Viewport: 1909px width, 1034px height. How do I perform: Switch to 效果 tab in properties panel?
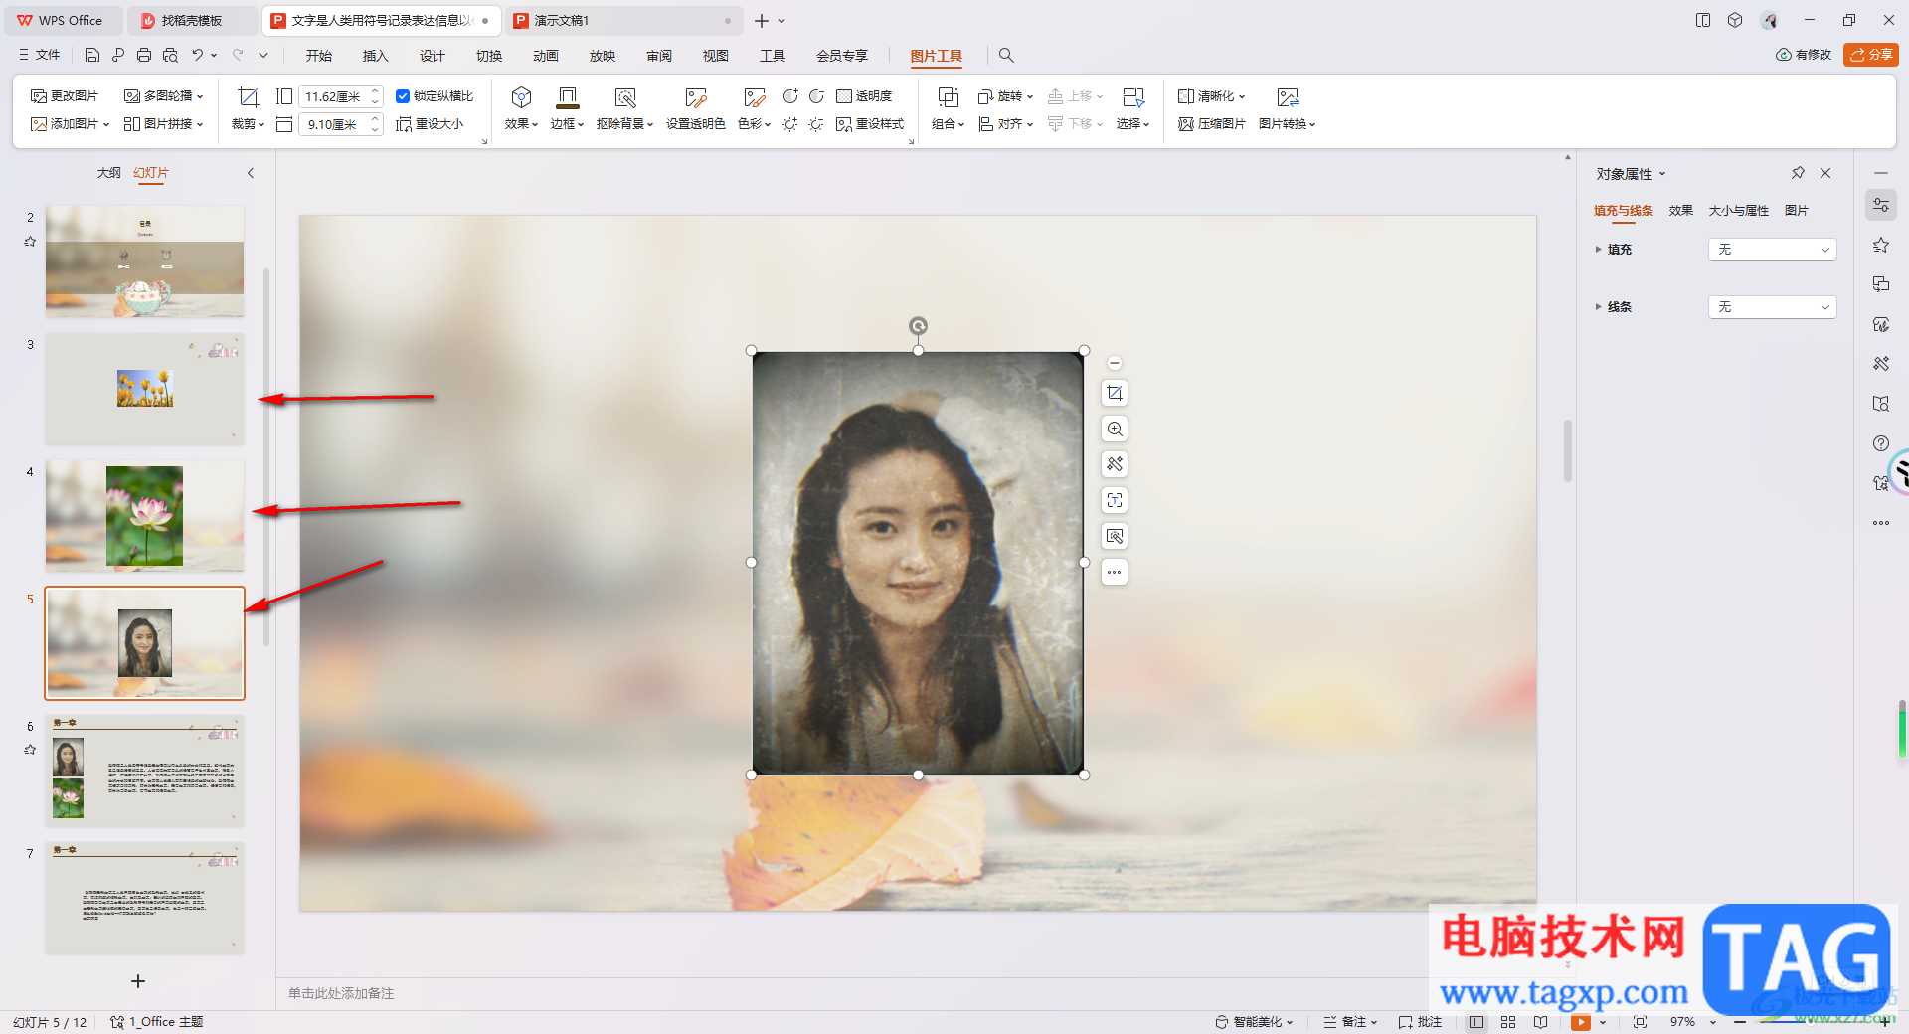pyautogui.click(x=1681, y=211)
